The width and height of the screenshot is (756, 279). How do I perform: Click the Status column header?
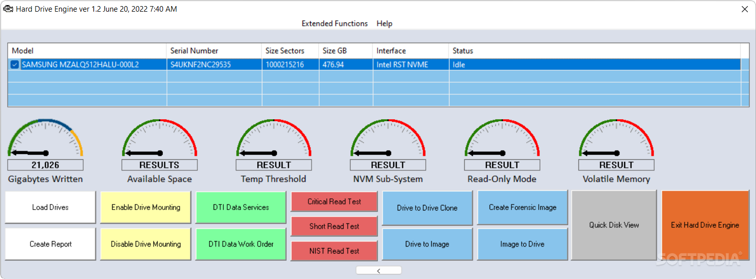pyautogui.click(x=595, y=51)
